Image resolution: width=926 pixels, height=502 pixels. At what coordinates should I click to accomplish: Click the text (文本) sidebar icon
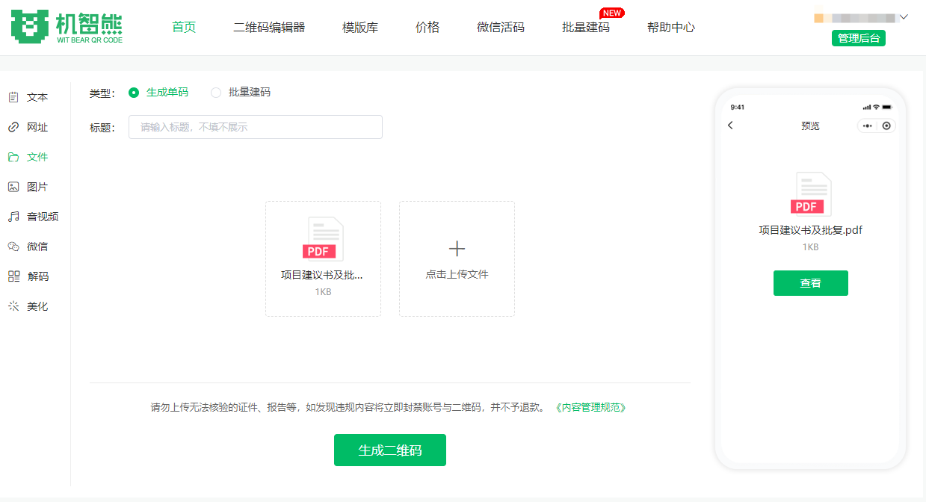tap(13, 97)
